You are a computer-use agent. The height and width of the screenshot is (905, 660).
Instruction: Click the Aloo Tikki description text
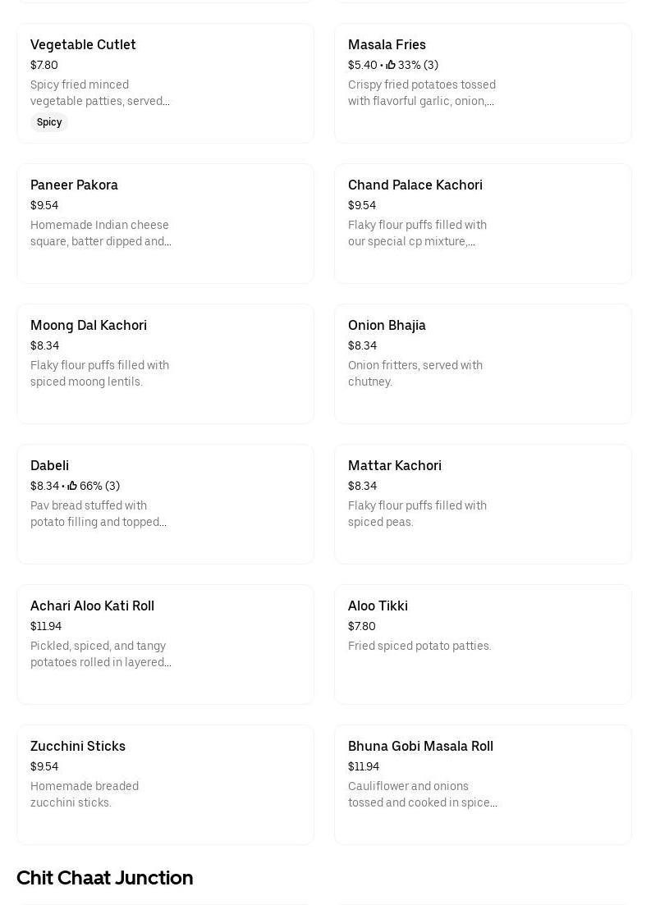(419, 646)
